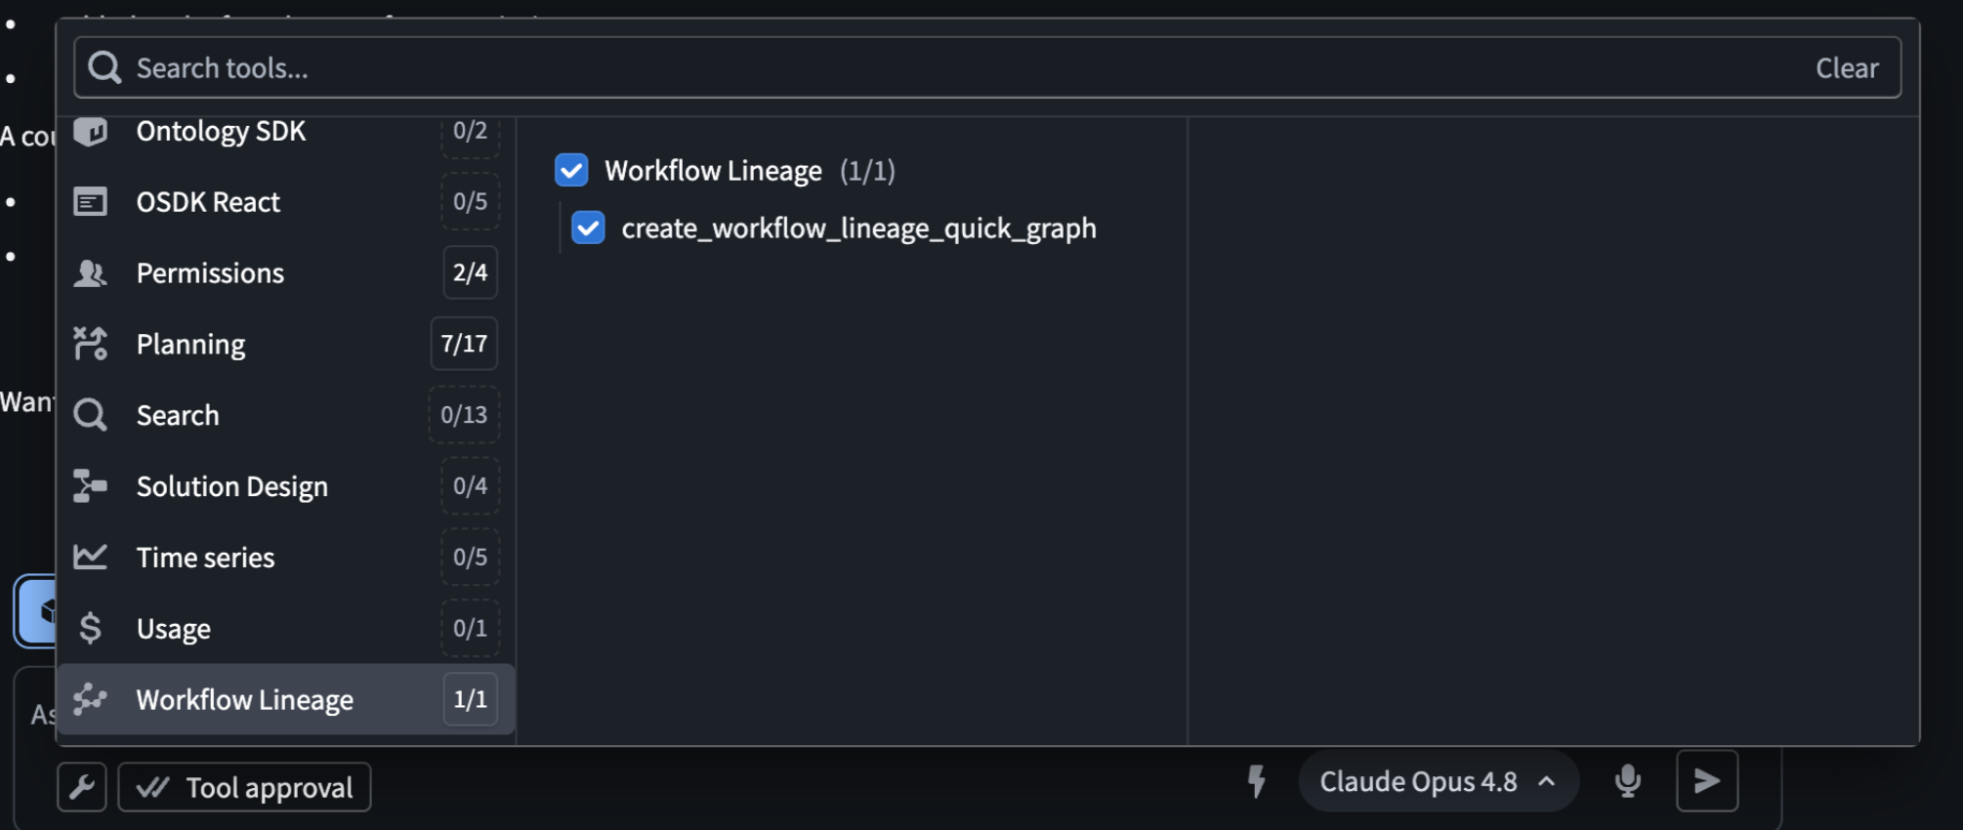Click the Time series chart icon

coord(90,557)
